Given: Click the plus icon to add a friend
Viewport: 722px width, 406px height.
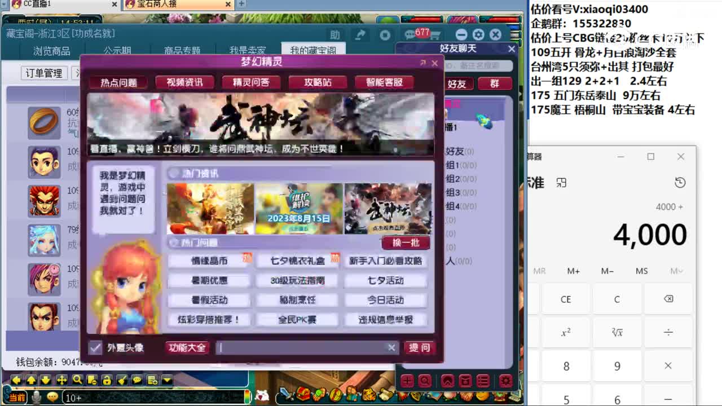Looking at the screenshot, I should tap(407, 381).
